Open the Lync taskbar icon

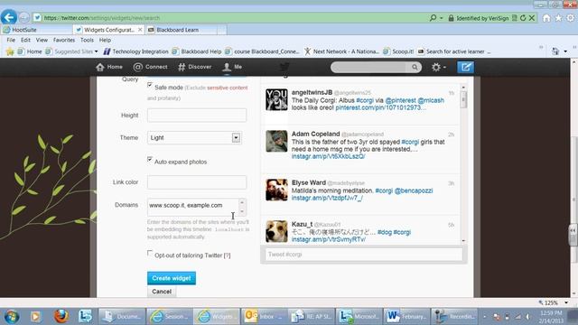(85, 317)
